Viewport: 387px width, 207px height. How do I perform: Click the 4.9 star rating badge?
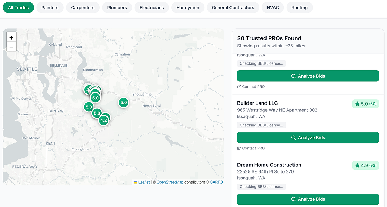coord(366,166)
